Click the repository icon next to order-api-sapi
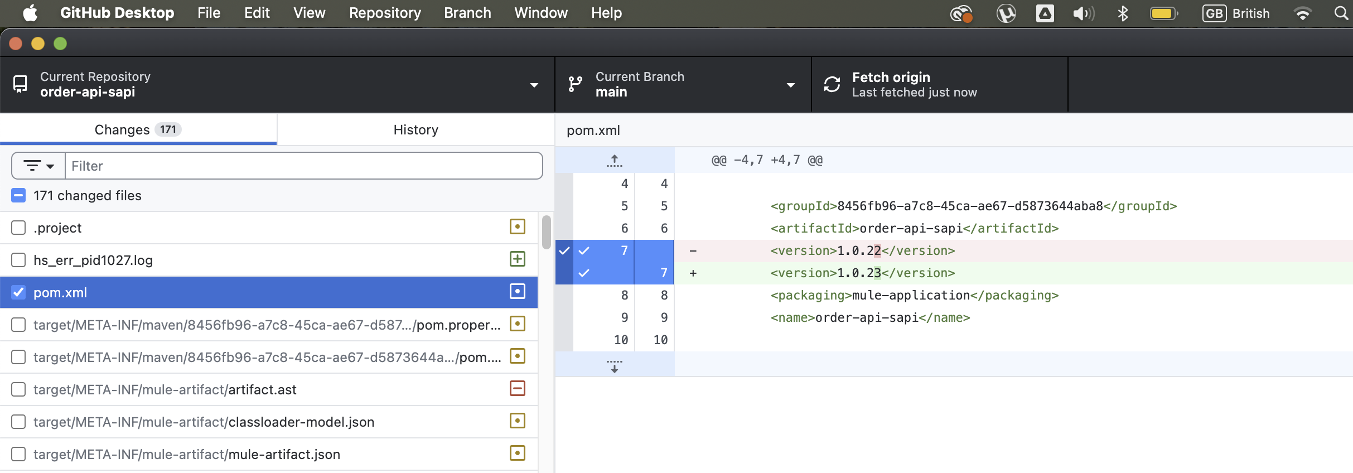 20,84
